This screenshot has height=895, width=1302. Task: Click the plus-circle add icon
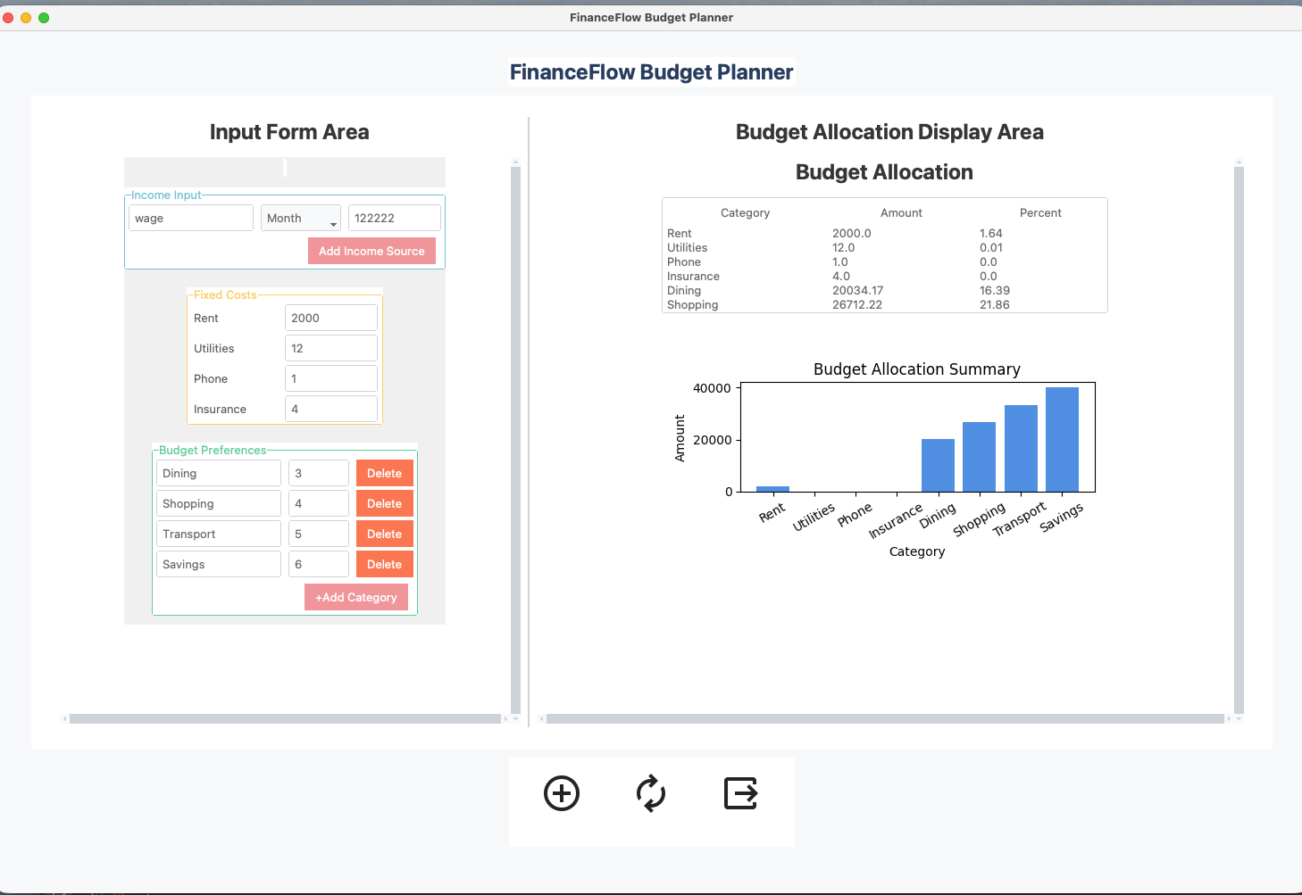tap(562, 793)
